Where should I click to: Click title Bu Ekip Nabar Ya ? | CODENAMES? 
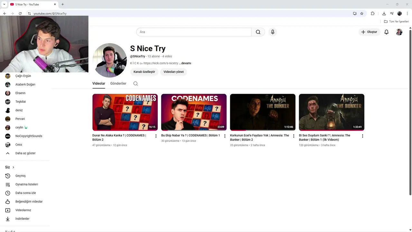191,135
